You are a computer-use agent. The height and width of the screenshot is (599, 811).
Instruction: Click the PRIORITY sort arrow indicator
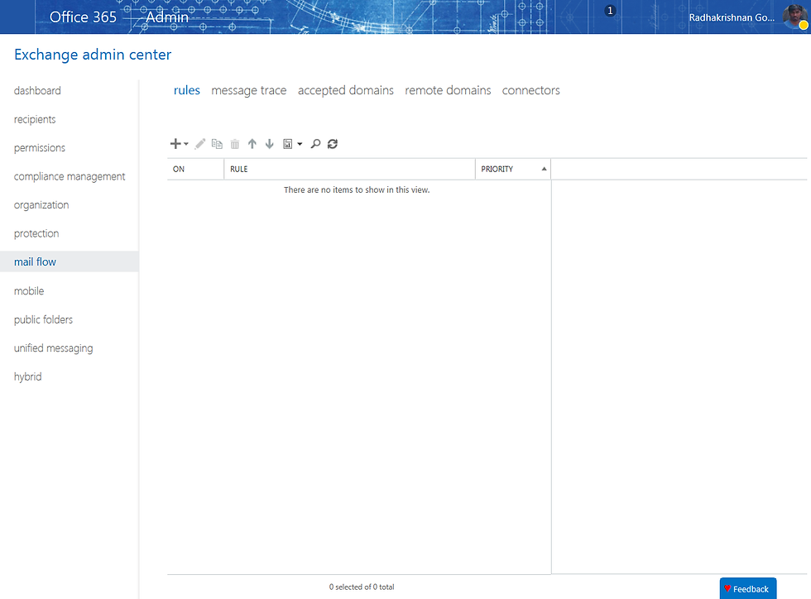545,169
